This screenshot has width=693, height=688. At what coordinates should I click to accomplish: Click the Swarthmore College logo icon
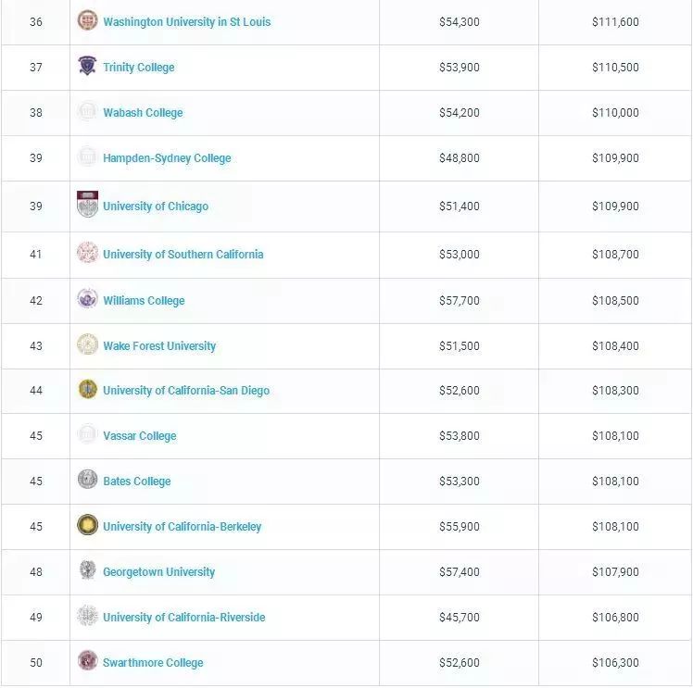tap(87, 661)
